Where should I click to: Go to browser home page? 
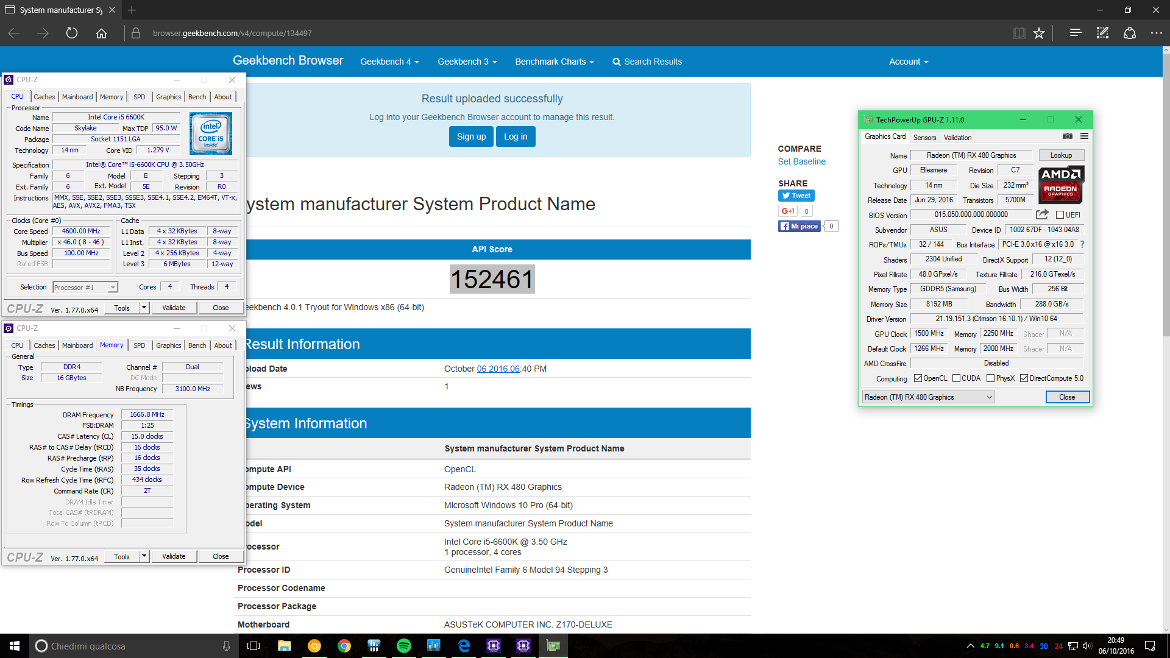pos(101,33)
